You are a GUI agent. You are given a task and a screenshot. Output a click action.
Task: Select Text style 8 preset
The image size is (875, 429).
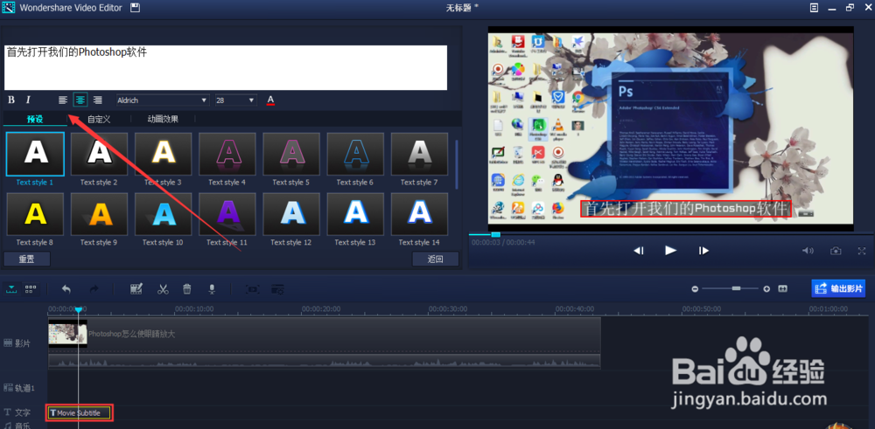pos(35,214)
